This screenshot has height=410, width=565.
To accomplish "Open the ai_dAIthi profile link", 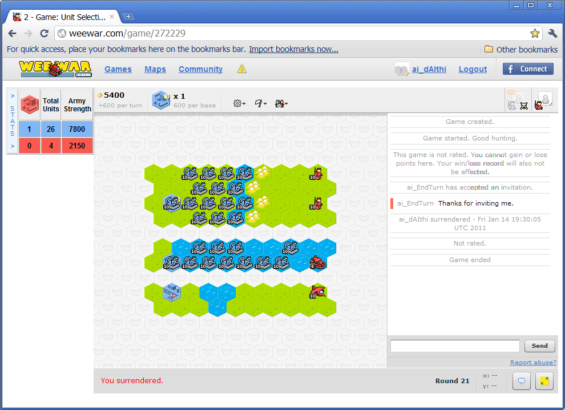I will (429, 69).
